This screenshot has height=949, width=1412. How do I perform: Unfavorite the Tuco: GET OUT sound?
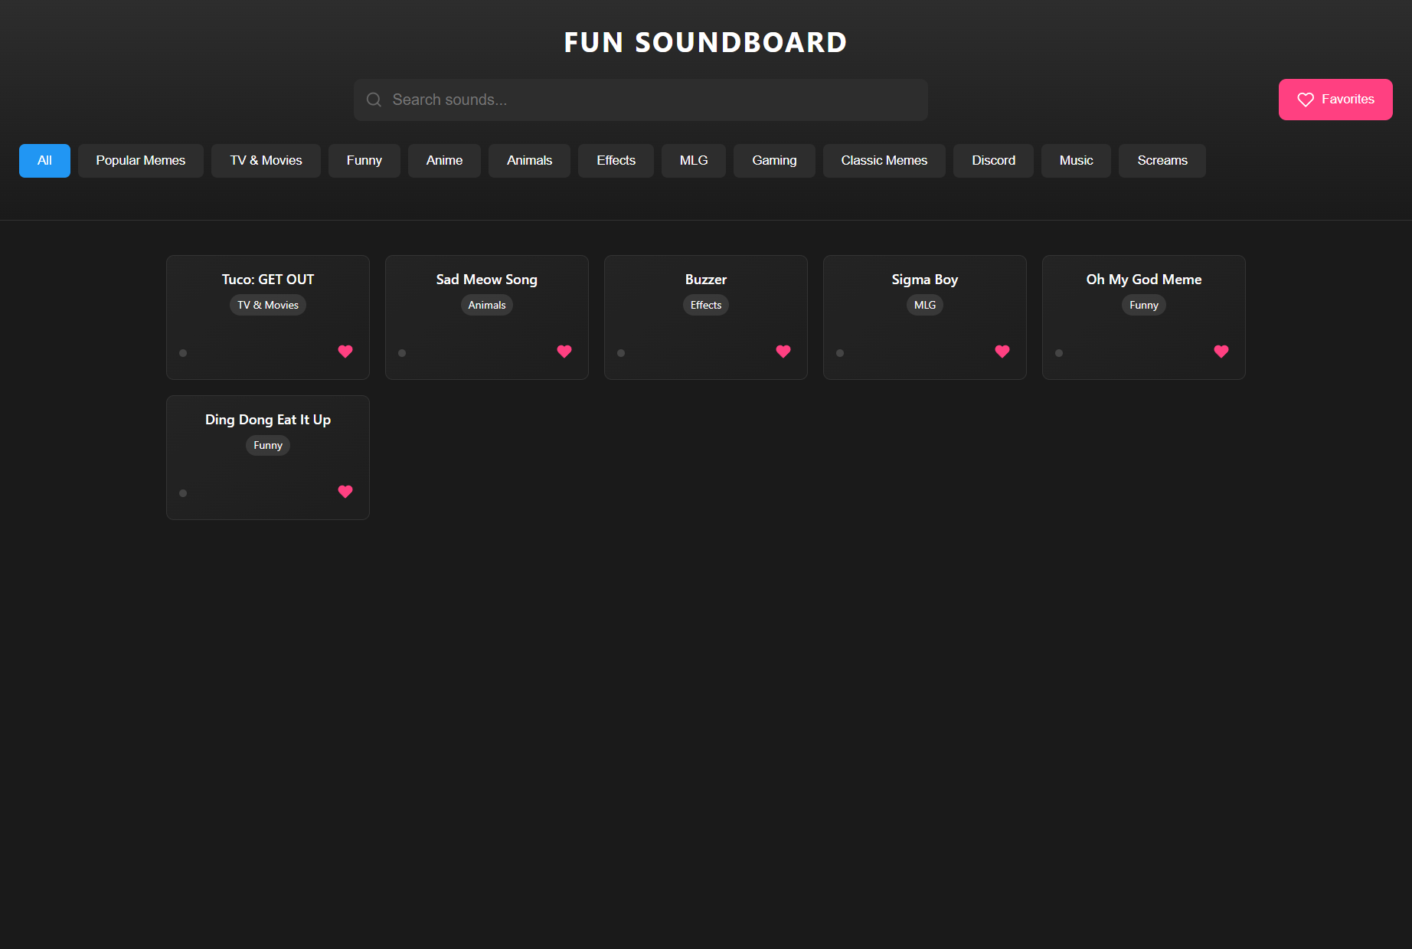(345, 352)
